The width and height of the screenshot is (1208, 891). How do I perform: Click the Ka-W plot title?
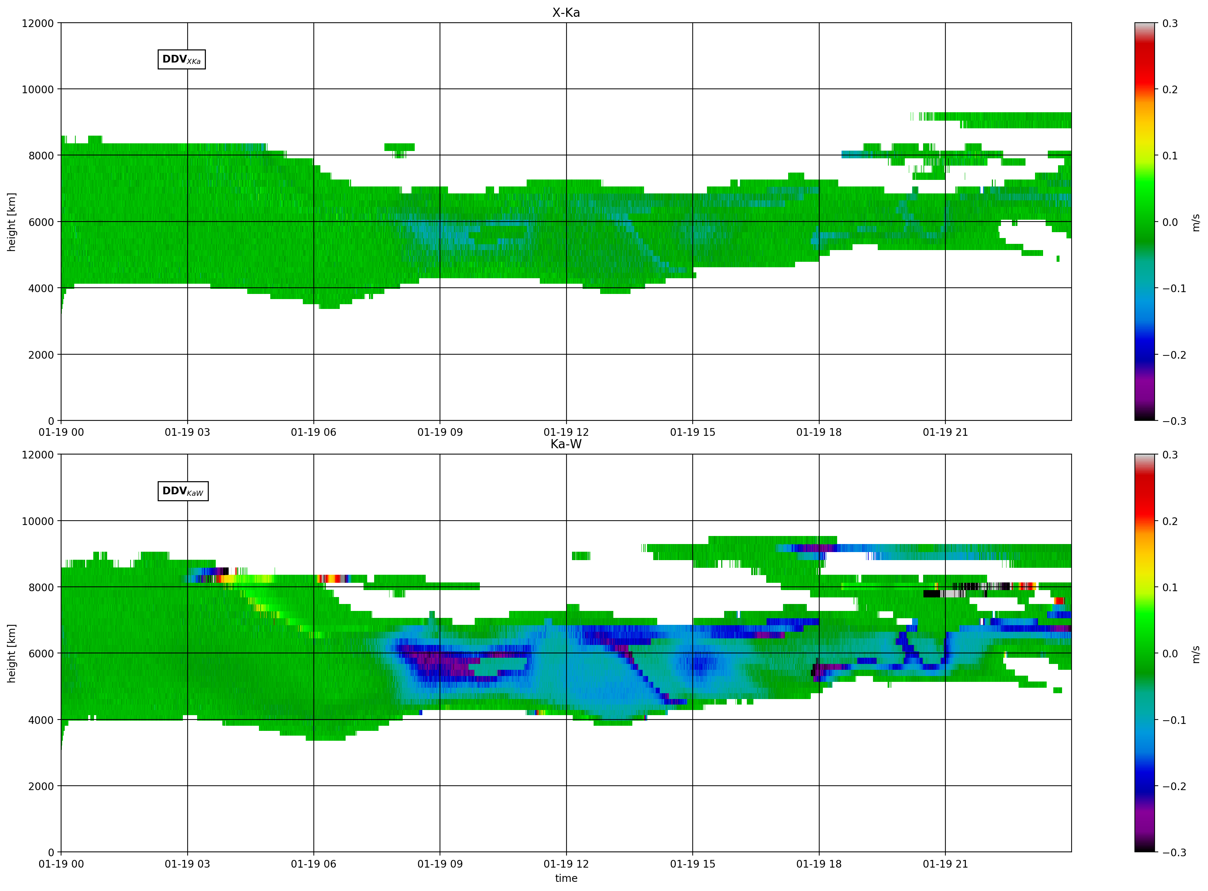(x=566, y=444)
